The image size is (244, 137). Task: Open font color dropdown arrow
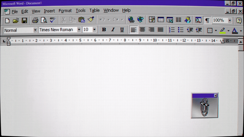tap(241, 31)
